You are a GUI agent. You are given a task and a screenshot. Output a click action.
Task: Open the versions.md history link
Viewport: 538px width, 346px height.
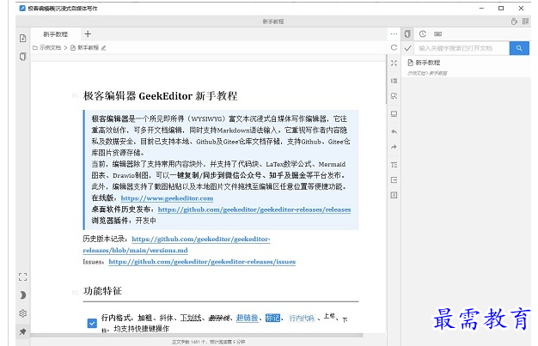pos(176,245)
